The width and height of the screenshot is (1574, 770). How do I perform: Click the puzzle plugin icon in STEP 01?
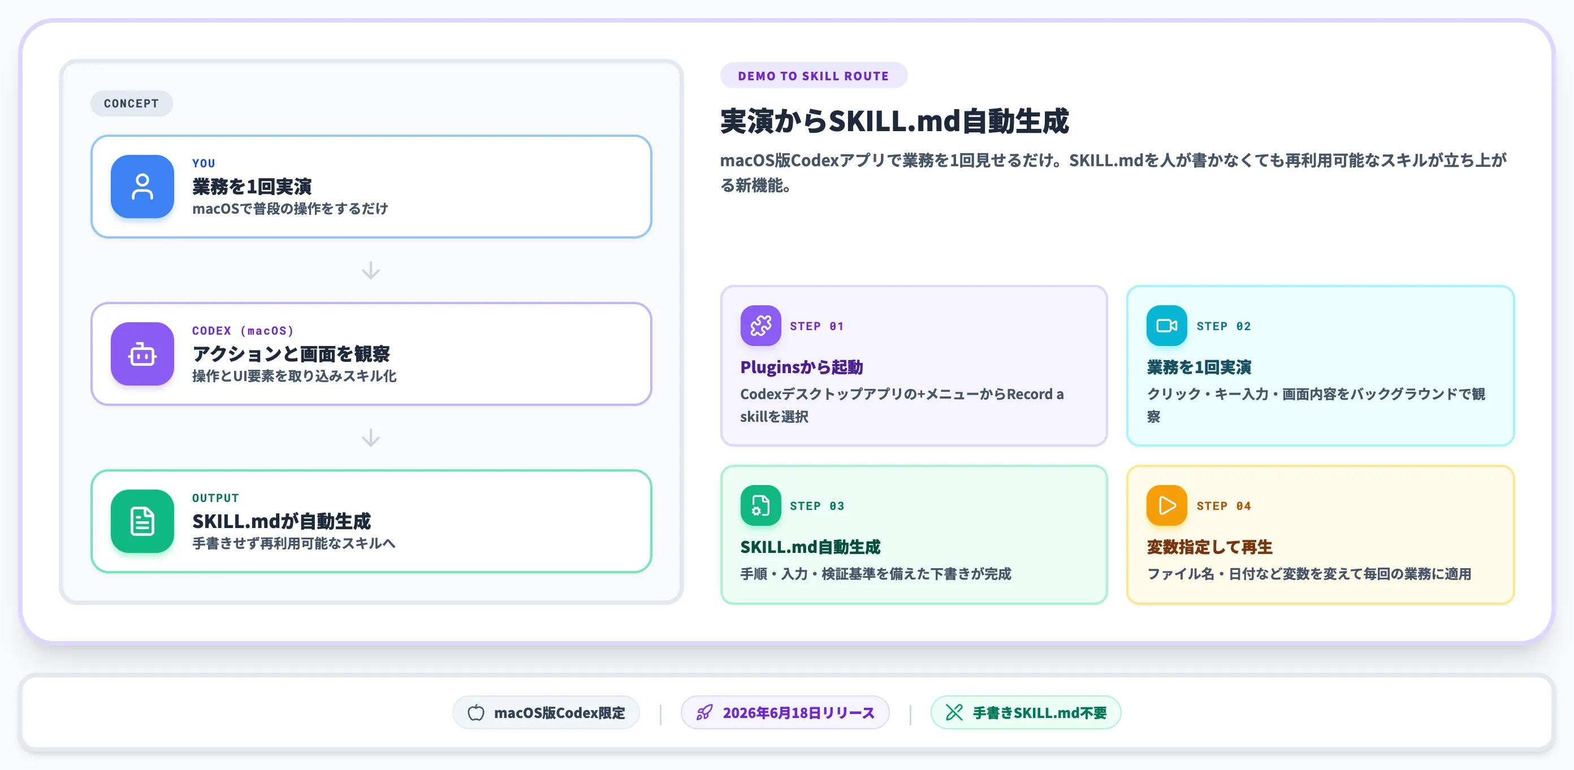tap(761, 326)
